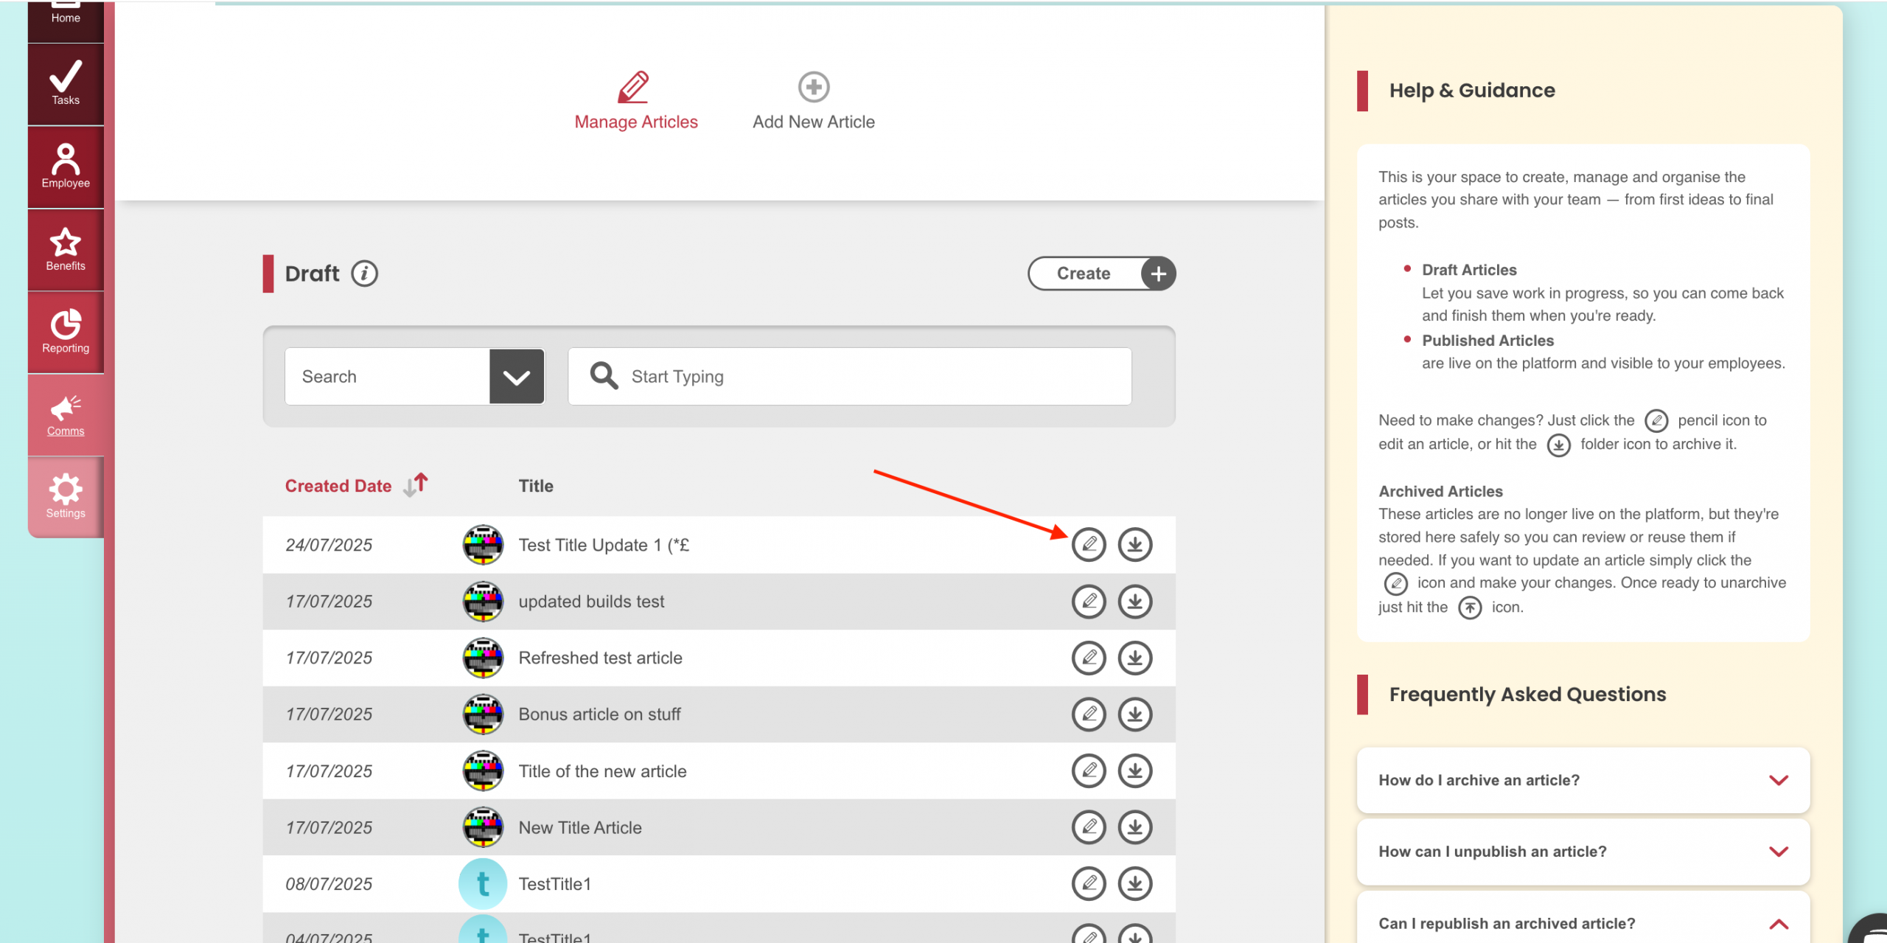This screenshot has height=943, width=1887.
Task: Open Reporting from the sidebar
Action: (66, 332)
